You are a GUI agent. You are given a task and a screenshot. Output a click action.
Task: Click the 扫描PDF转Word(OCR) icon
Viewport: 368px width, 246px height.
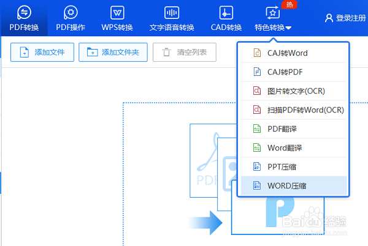257,110
